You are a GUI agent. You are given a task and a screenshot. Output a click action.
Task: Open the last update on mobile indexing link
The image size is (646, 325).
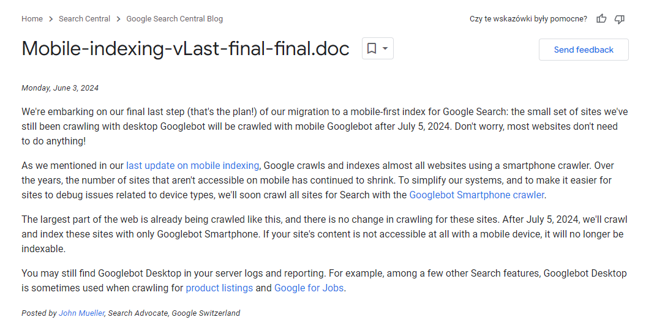point(192,166)
